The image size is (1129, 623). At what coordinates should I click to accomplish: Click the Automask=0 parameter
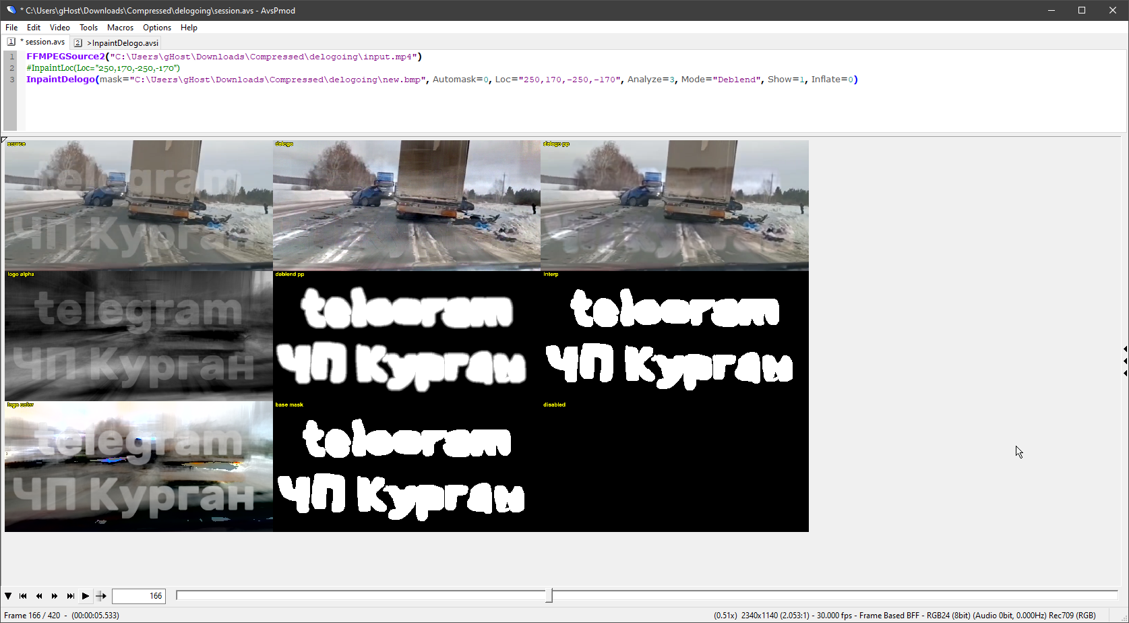[x=461, y=80]
